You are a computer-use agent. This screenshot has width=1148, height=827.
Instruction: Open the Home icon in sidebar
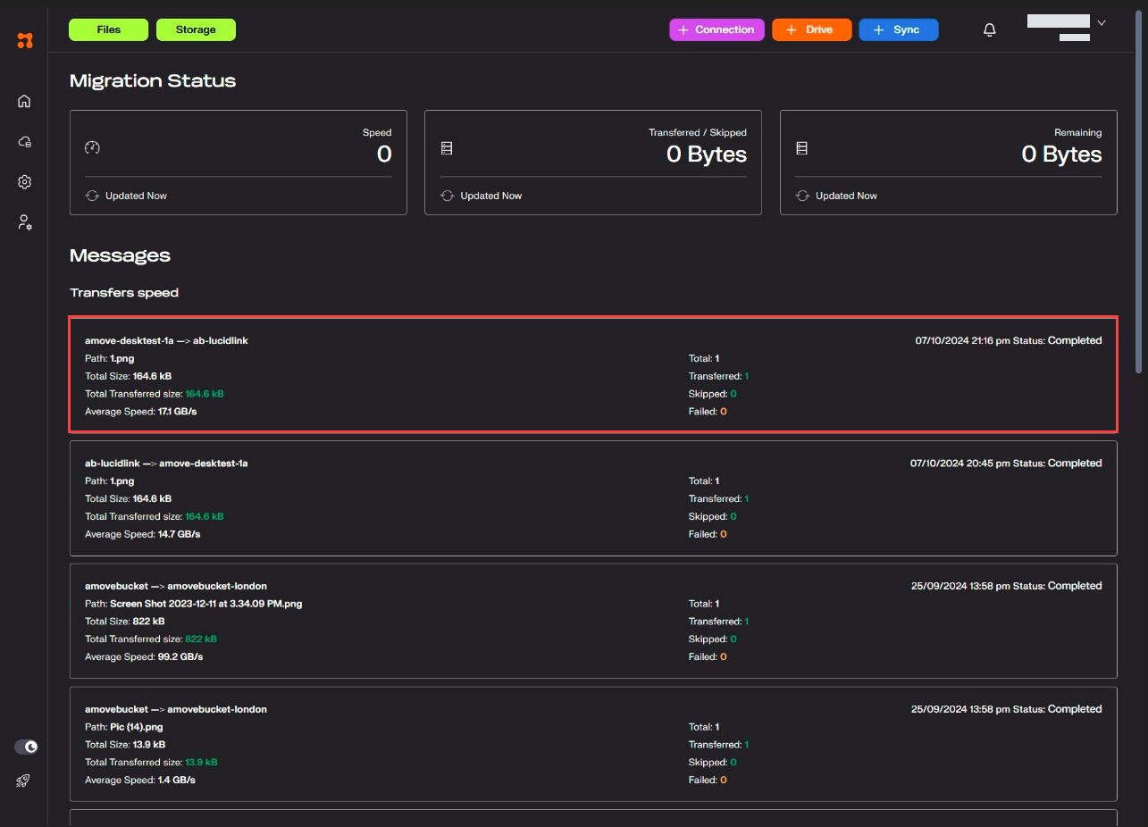[25, 101]
